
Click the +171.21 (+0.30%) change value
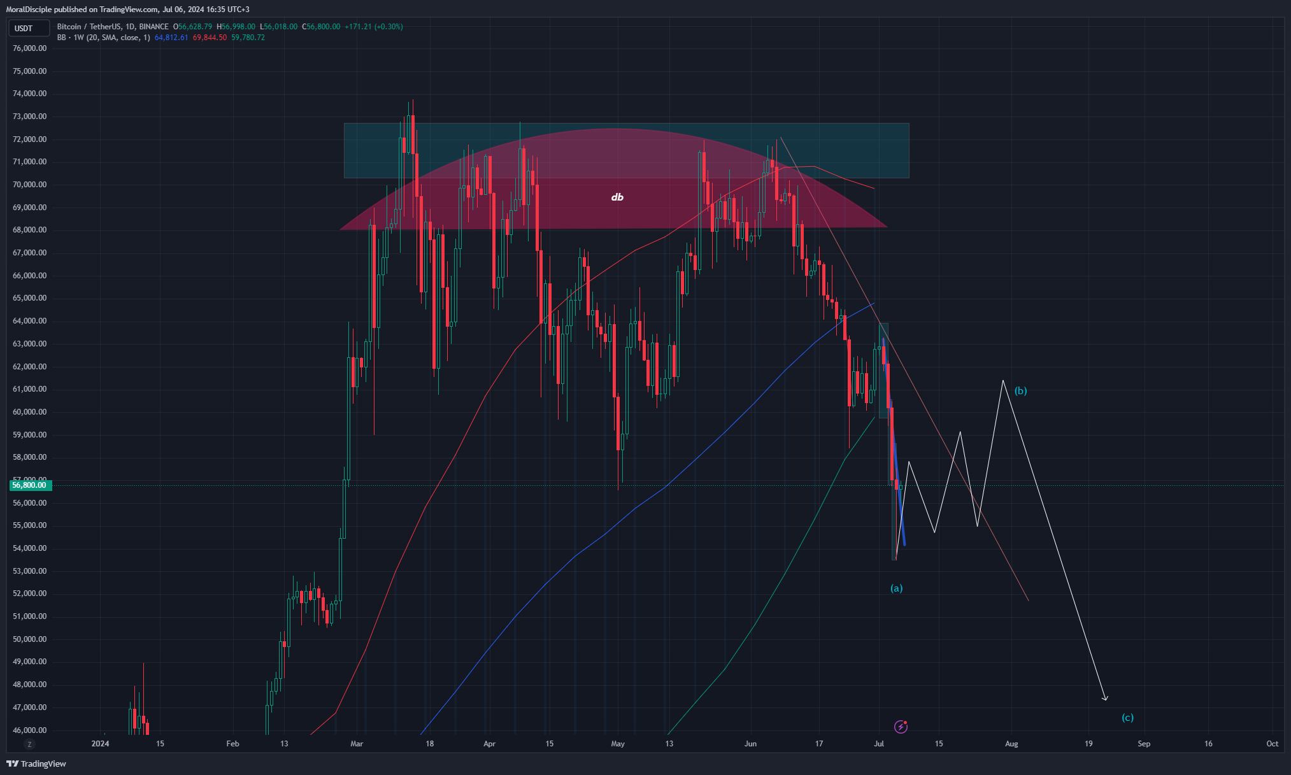(374, 27)
